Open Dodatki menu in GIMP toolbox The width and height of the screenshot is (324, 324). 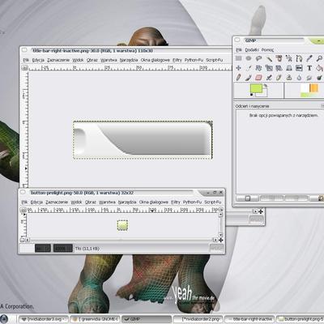[x=252, y=50]
